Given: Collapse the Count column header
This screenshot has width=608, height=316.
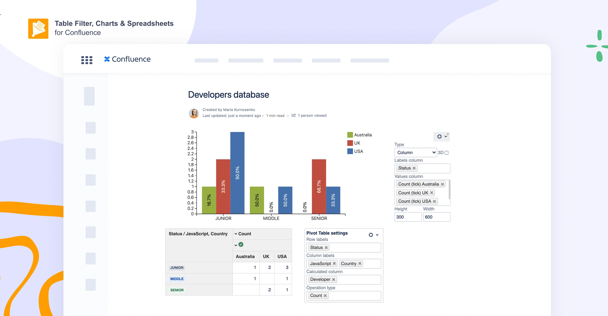Looking at the screenshot, I should (236, 234).
